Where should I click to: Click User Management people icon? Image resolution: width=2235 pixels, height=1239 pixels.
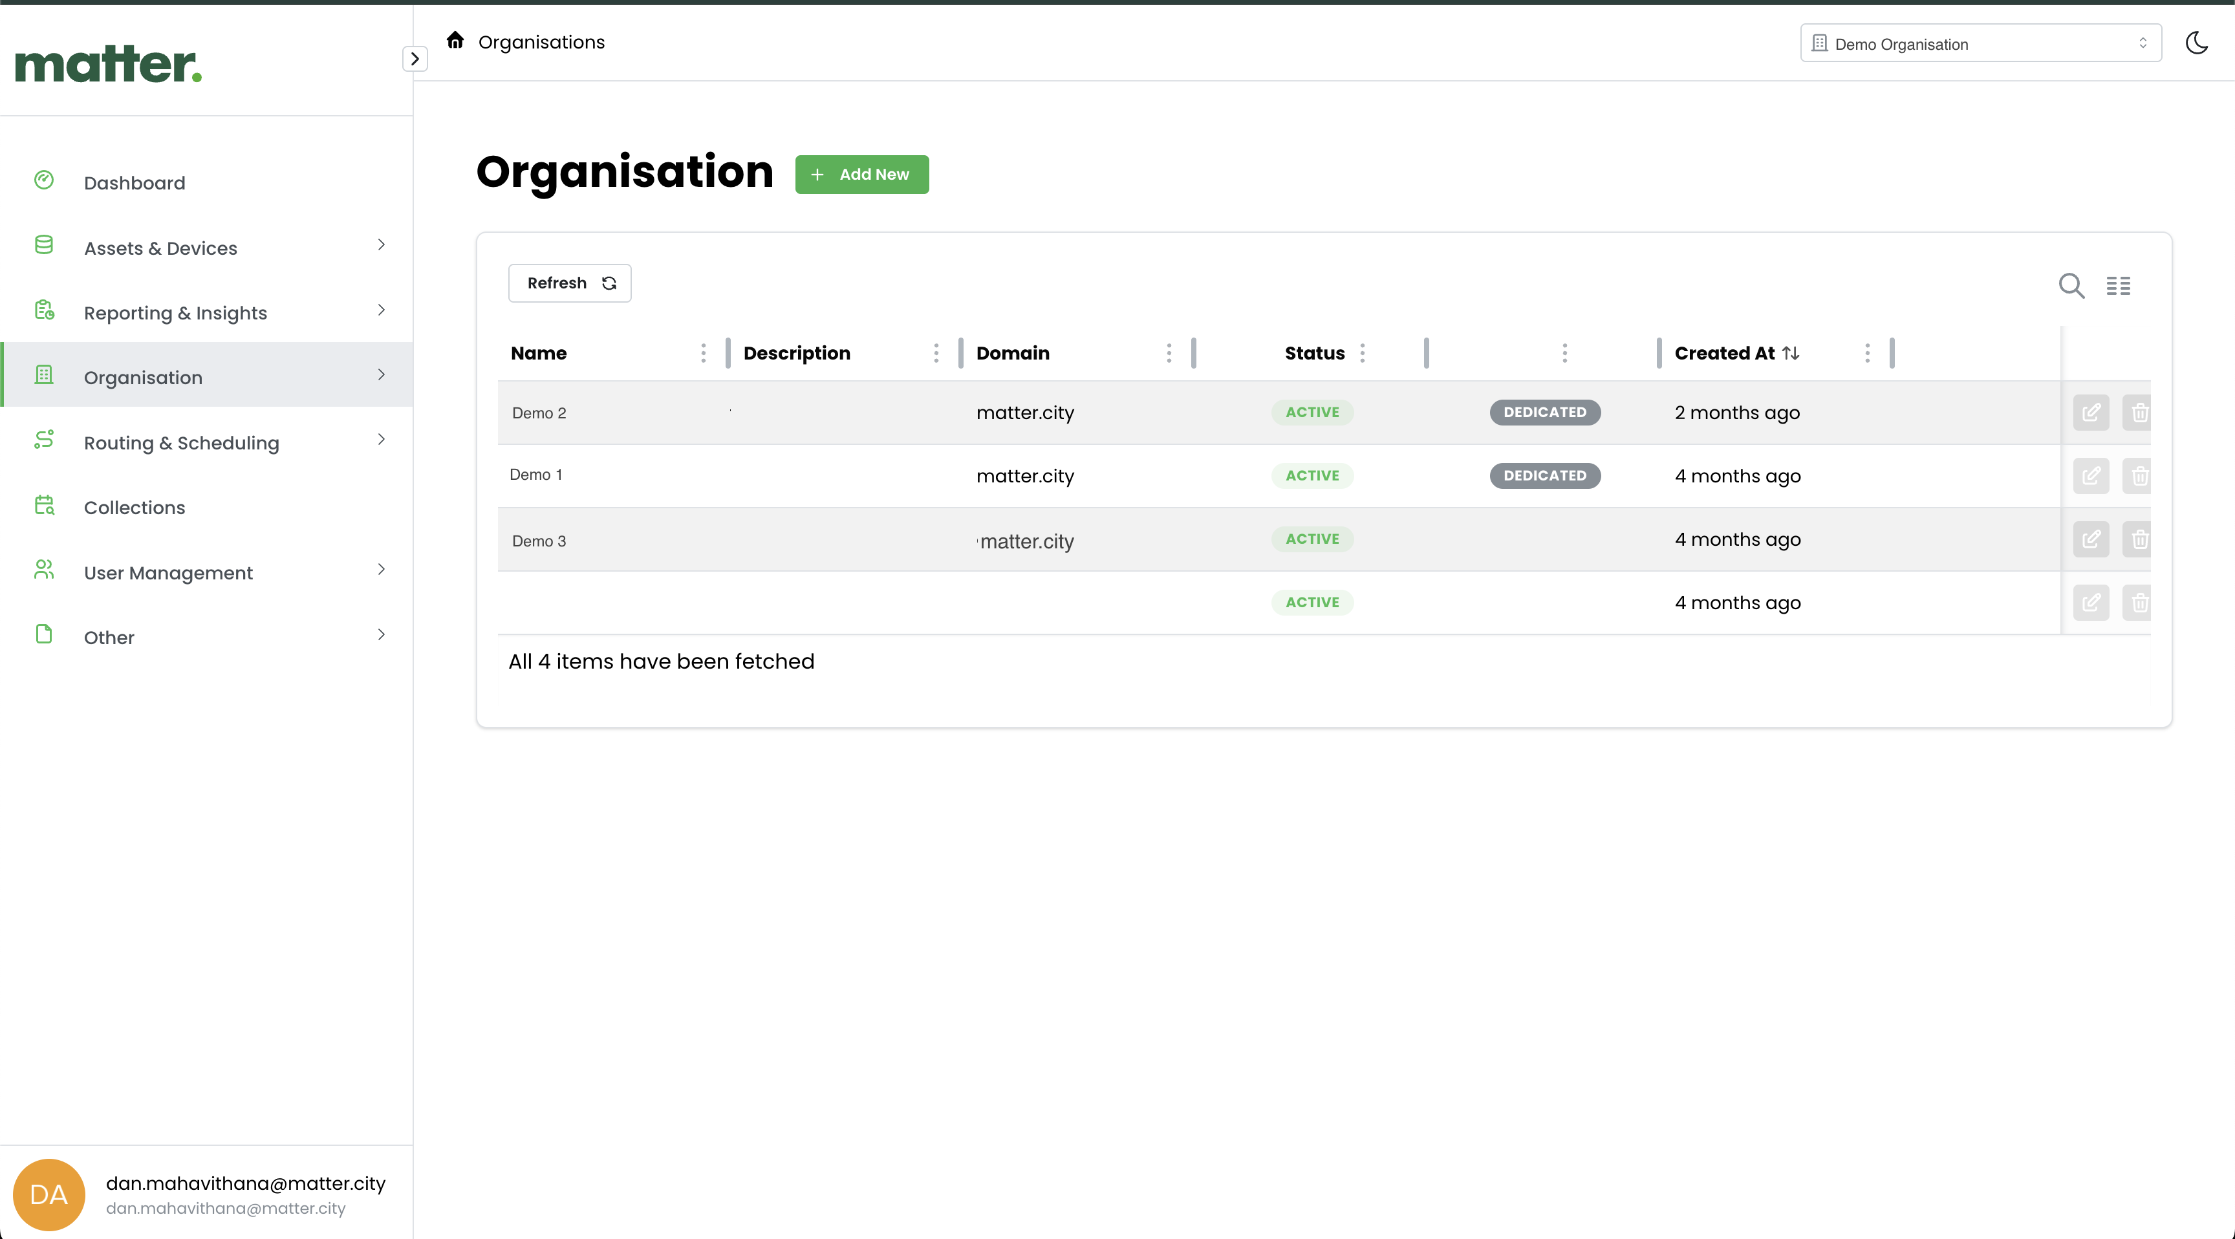tap(44, 569)
